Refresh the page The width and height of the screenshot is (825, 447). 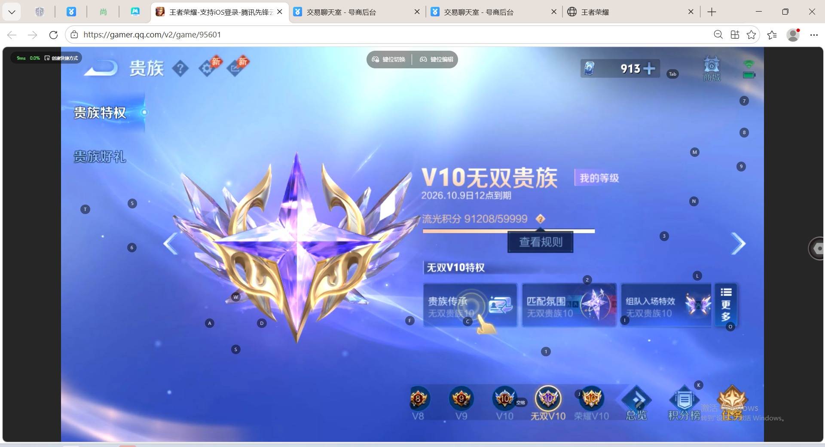(x=53, y=35)
